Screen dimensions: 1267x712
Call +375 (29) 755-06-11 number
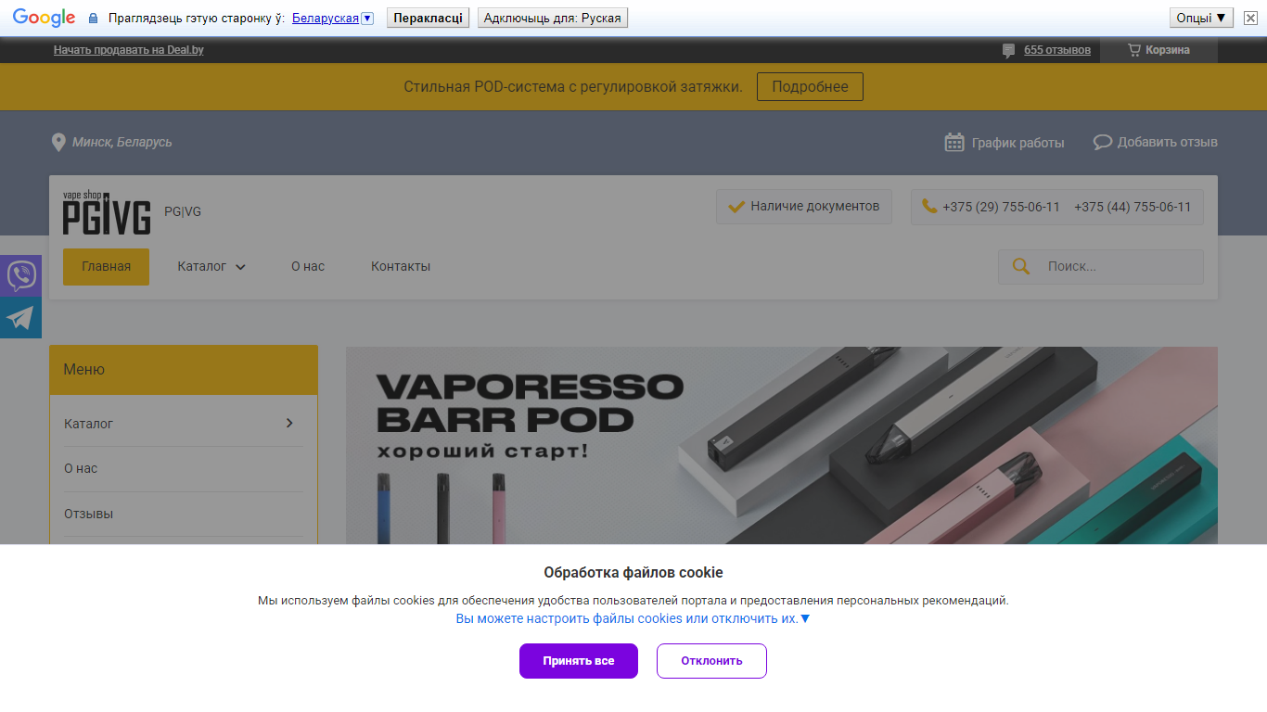tap(1001, 207)
